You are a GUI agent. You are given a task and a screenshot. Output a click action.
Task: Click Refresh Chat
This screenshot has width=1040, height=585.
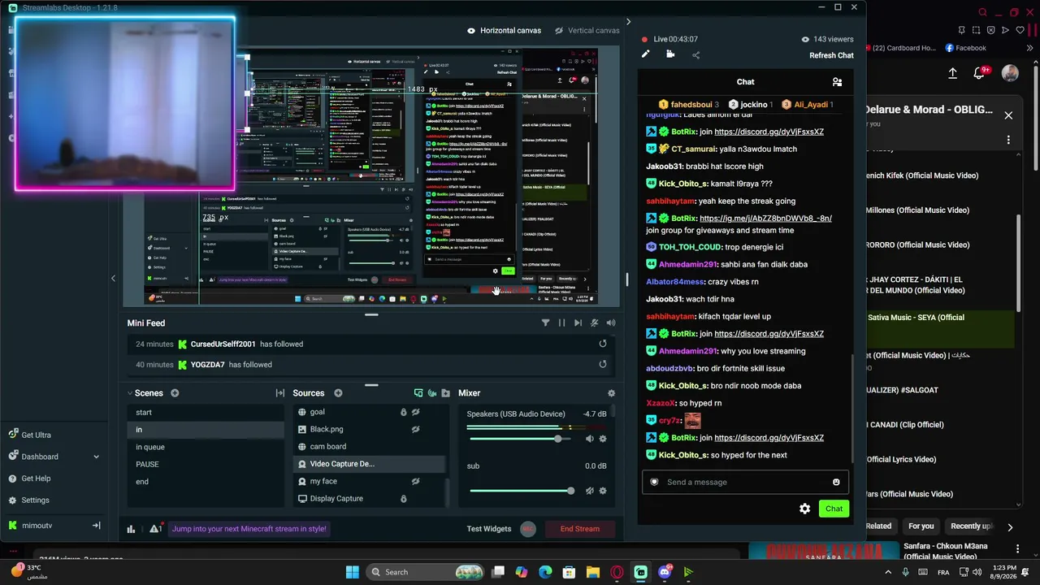click(x=831, y=55)
